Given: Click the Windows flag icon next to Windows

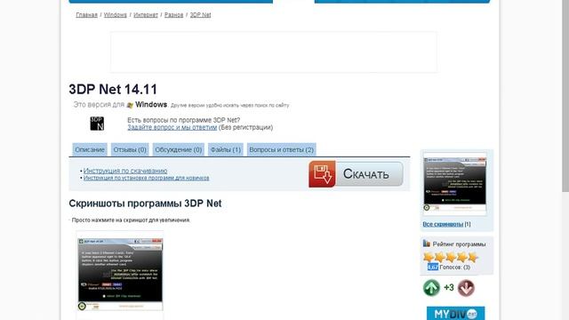Looking at the screenshot, I should (x=130, y=105).
